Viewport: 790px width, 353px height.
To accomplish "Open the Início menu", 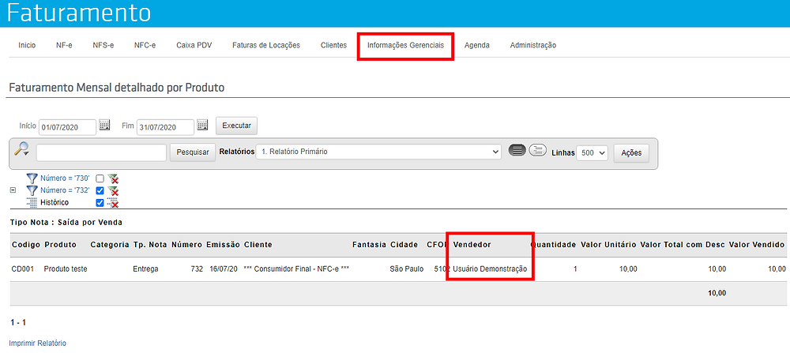I will click(x=27, y=45).
